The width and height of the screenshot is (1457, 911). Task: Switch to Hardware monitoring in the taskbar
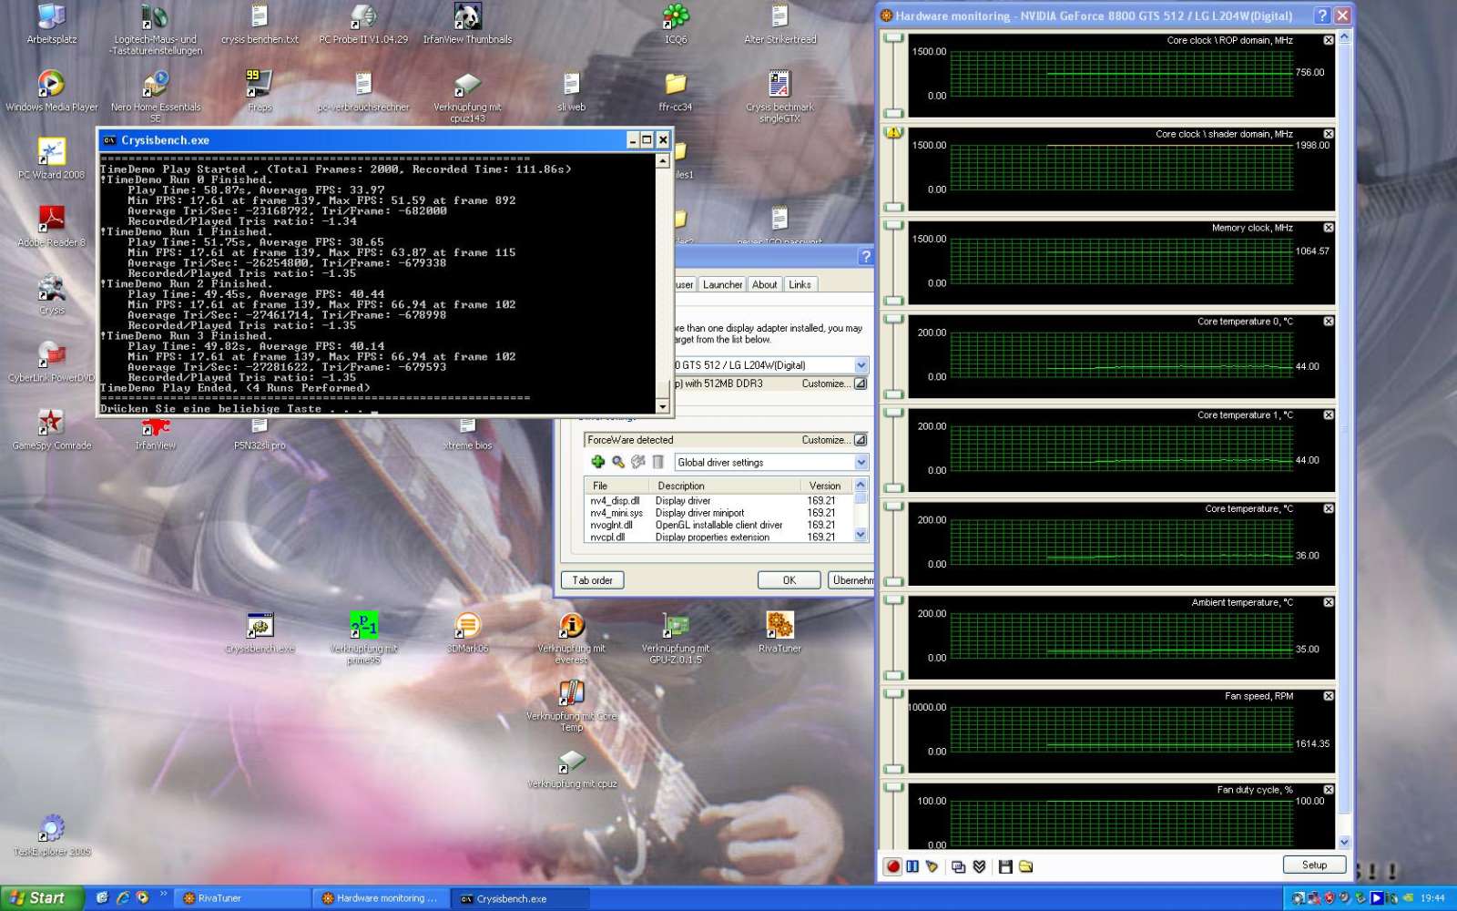coord(381,898)
